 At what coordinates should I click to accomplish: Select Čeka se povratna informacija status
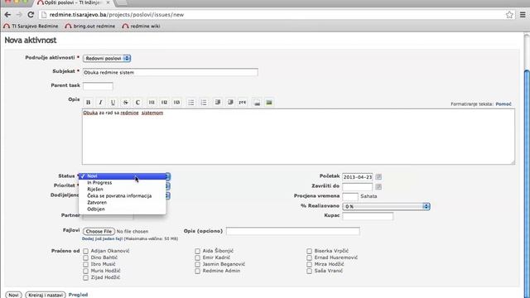pyautogui.click(x=123, y=196)
